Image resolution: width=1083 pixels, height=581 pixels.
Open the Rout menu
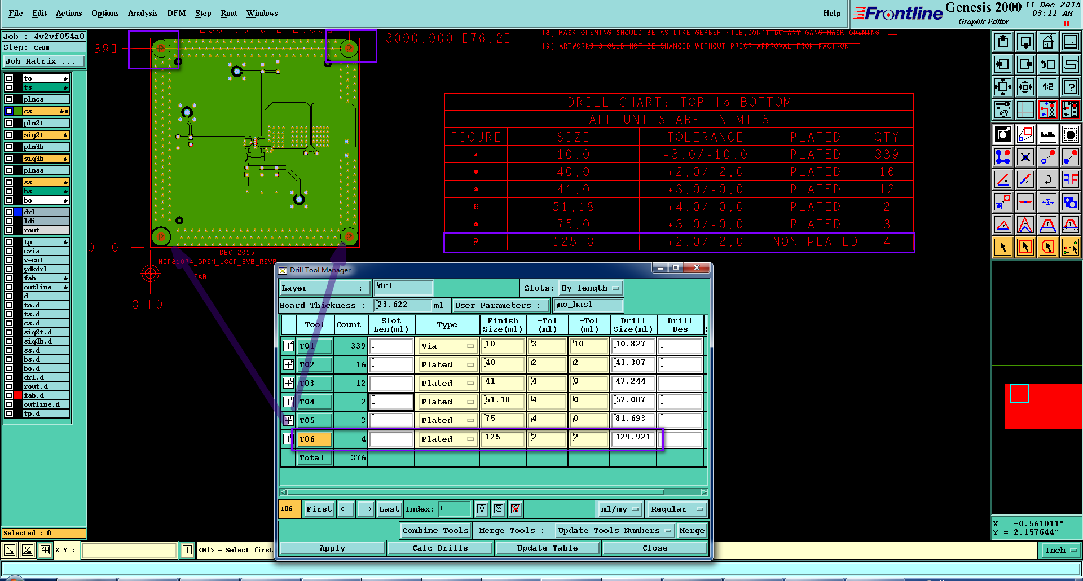click(229, 13)
